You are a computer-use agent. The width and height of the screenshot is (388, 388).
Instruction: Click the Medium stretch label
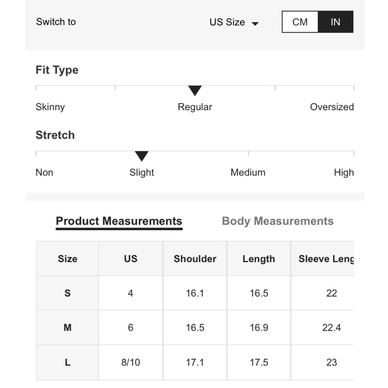coord(248,173)
